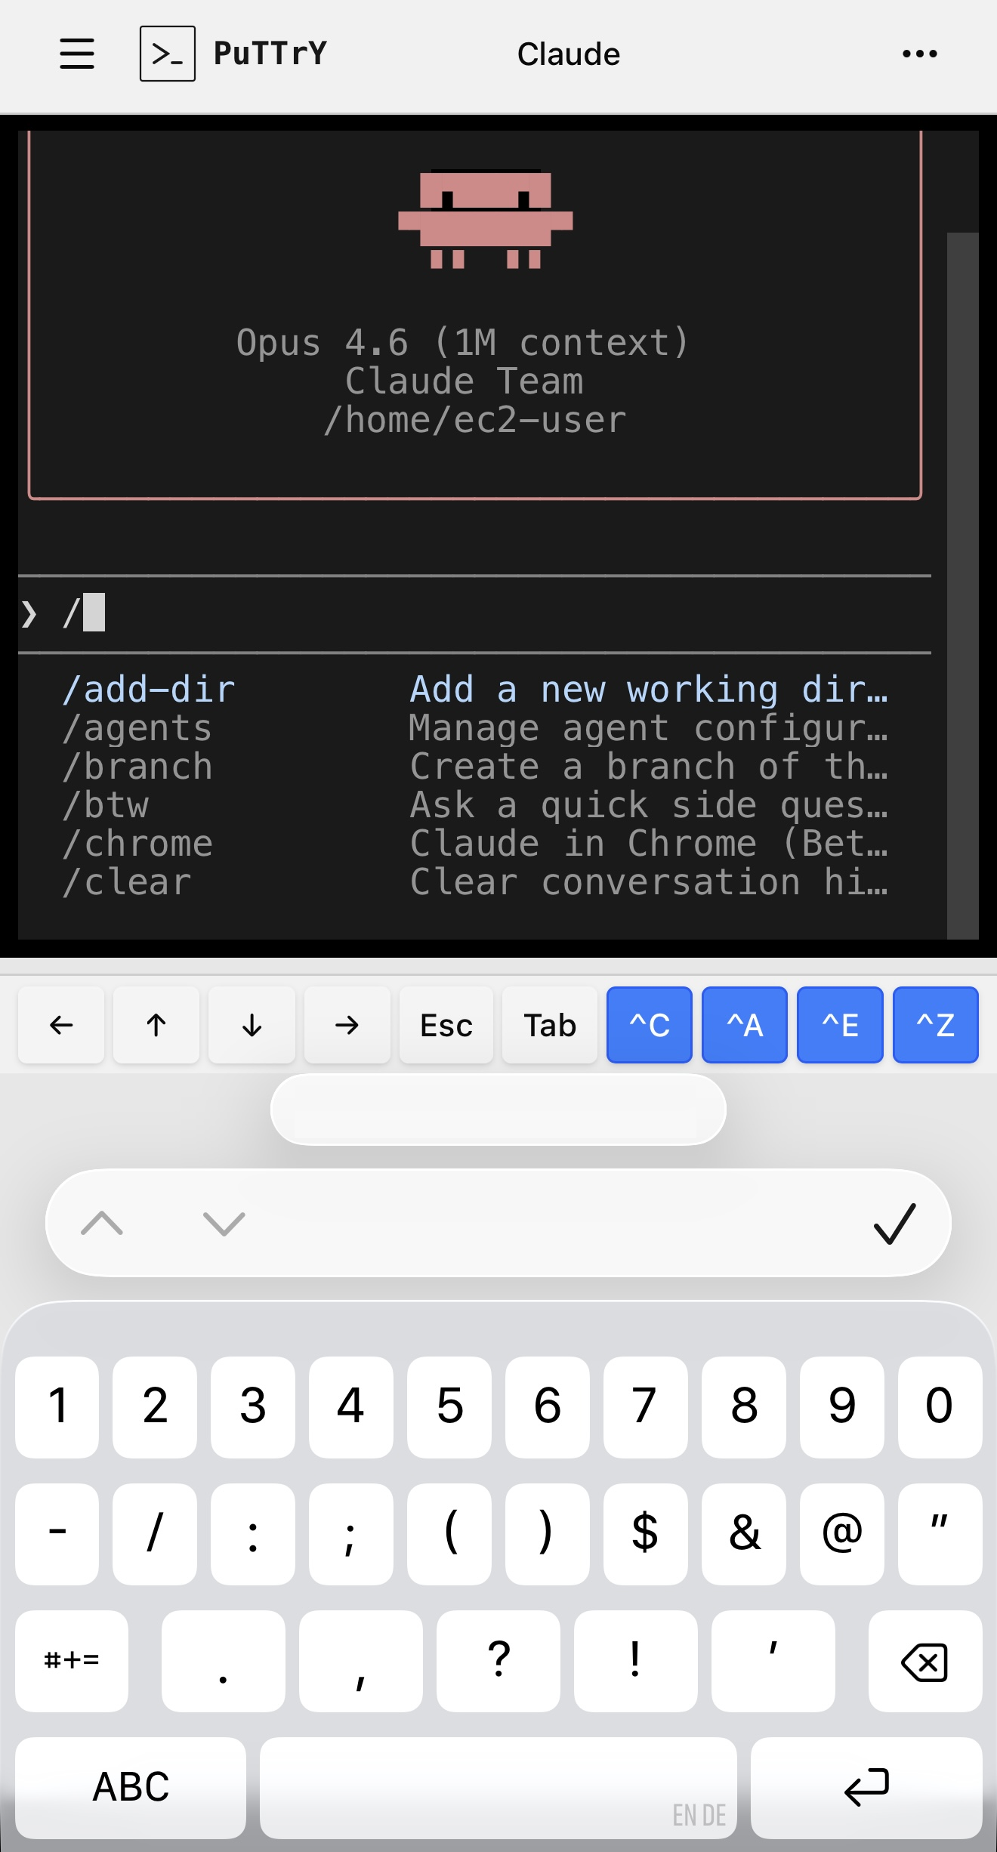Tap the "Add a new working dir…" description
The image size is (997, 1852).
pyautogui.click(x=649, y=690)
